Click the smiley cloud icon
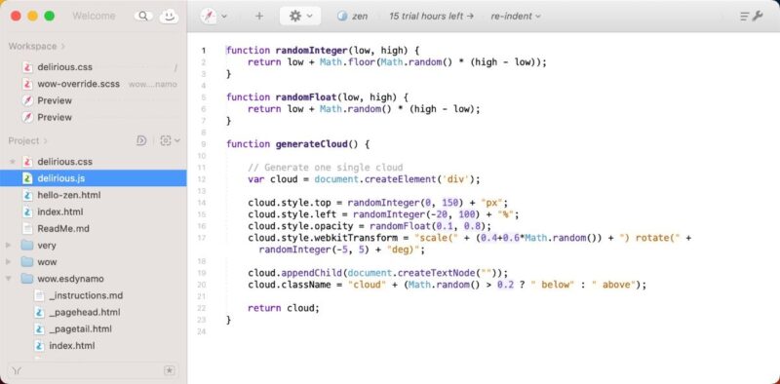 (169, 16)
